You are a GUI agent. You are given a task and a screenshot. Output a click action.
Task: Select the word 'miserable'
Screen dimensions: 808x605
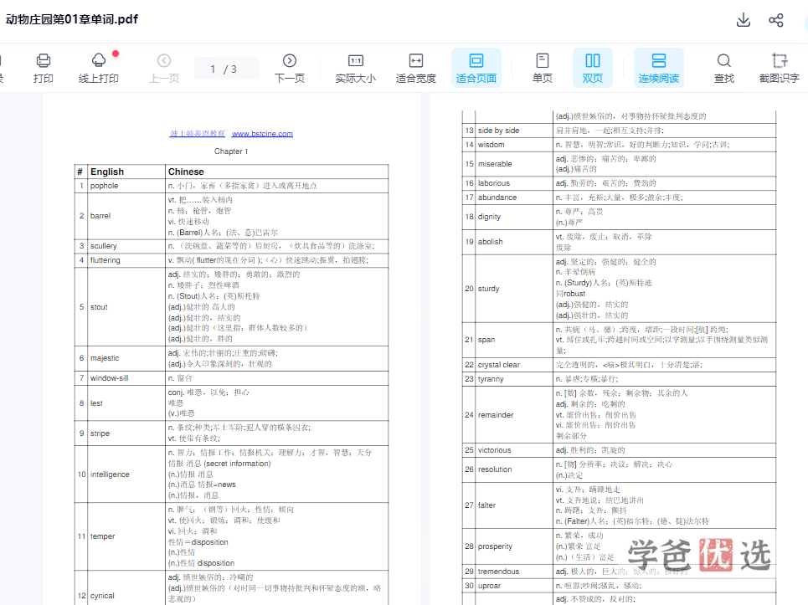click(x=495, y=164)
